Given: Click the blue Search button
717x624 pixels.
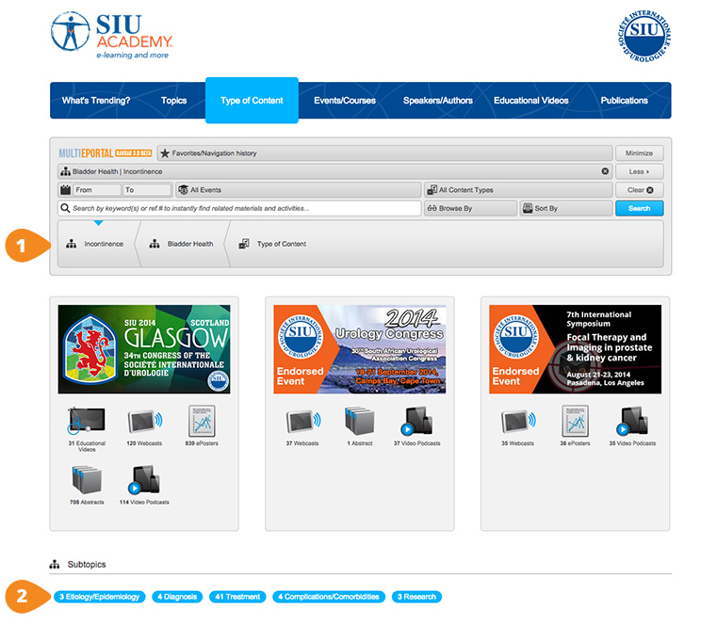Looking at the screenshot, I should pyautogui.click(x=639, y=208).
